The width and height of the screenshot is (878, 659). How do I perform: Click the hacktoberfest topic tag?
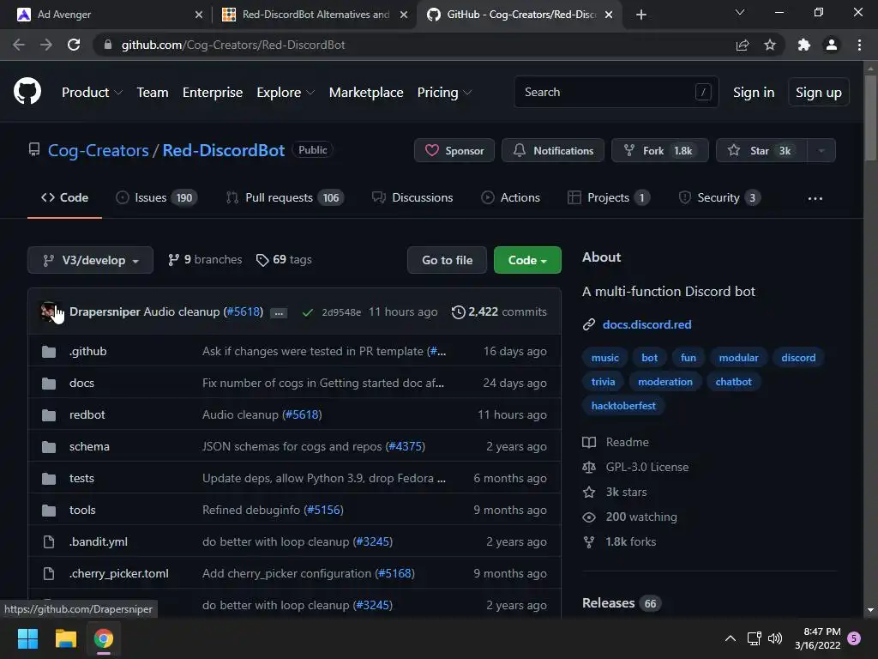(x=623, y=406)
